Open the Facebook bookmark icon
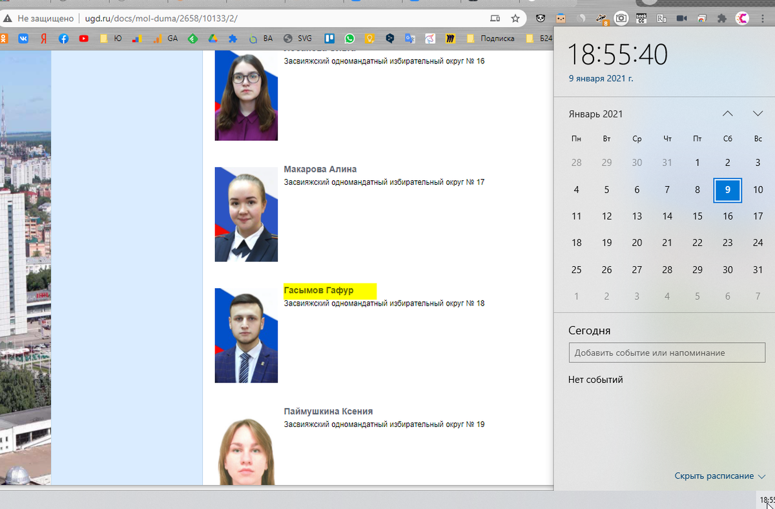Screen dimensions: 775x509 63,39
